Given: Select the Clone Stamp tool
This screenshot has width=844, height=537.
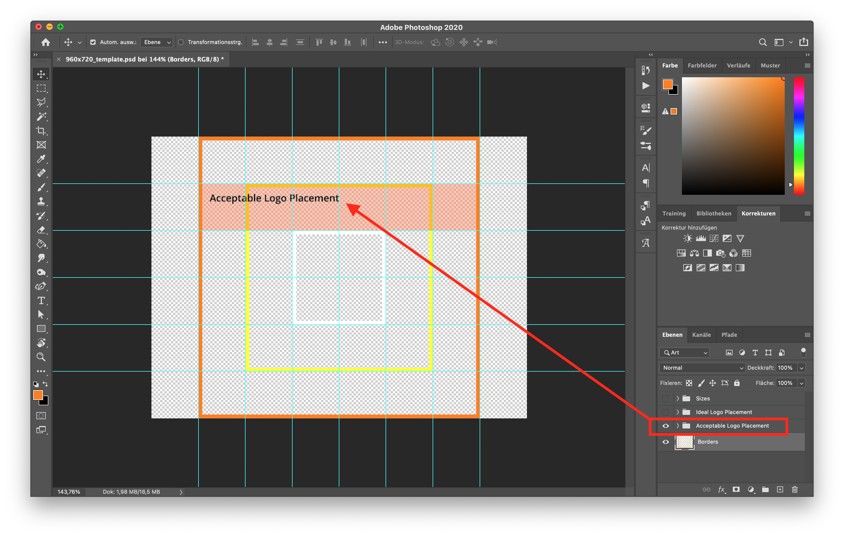Looking at the screenshot, I should point(41,201).
